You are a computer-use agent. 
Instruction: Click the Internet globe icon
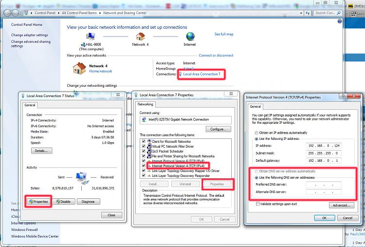[x=190, y=37]
